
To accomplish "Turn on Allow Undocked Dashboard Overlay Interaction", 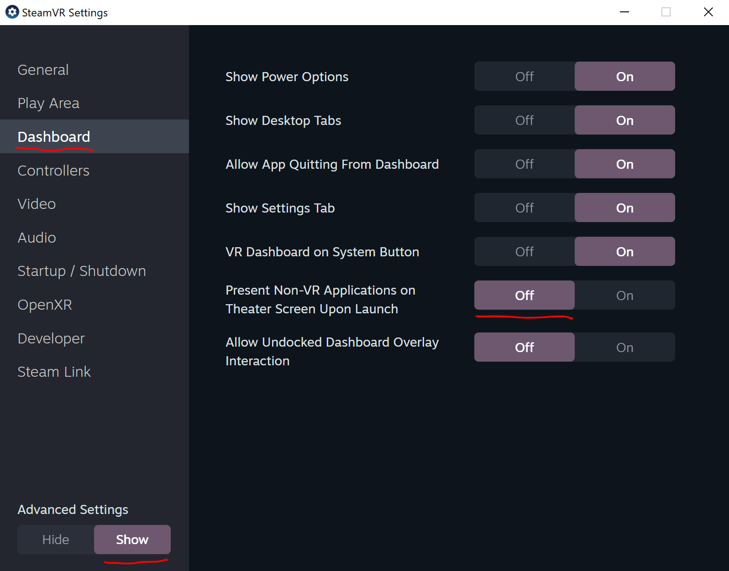I will [x=624, y=348].
